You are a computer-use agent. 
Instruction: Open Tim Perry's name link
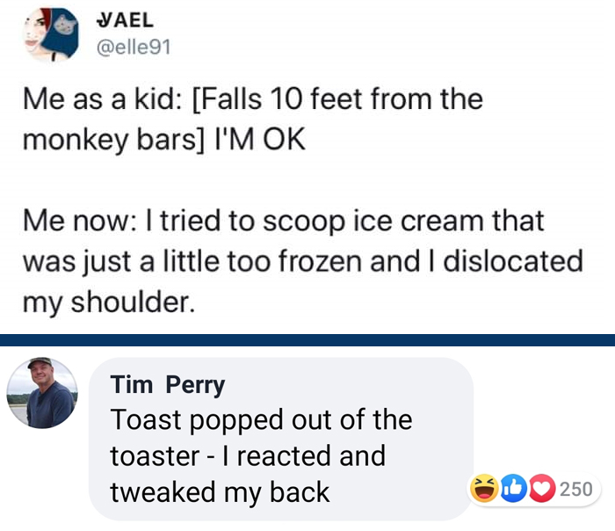click(168, 384)
